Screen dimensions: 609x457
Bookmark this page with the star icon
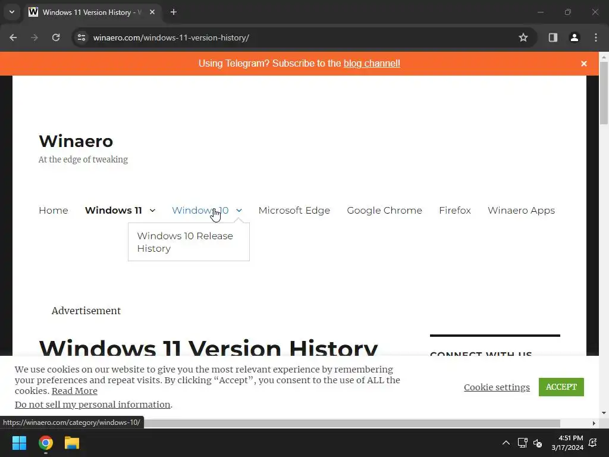523,37
